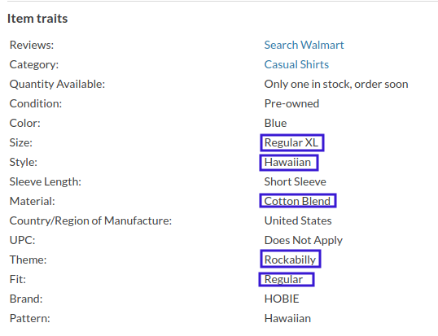Click the Item traits heading
The width and height of the screenshot is (438, 336).
click(37, 19)
